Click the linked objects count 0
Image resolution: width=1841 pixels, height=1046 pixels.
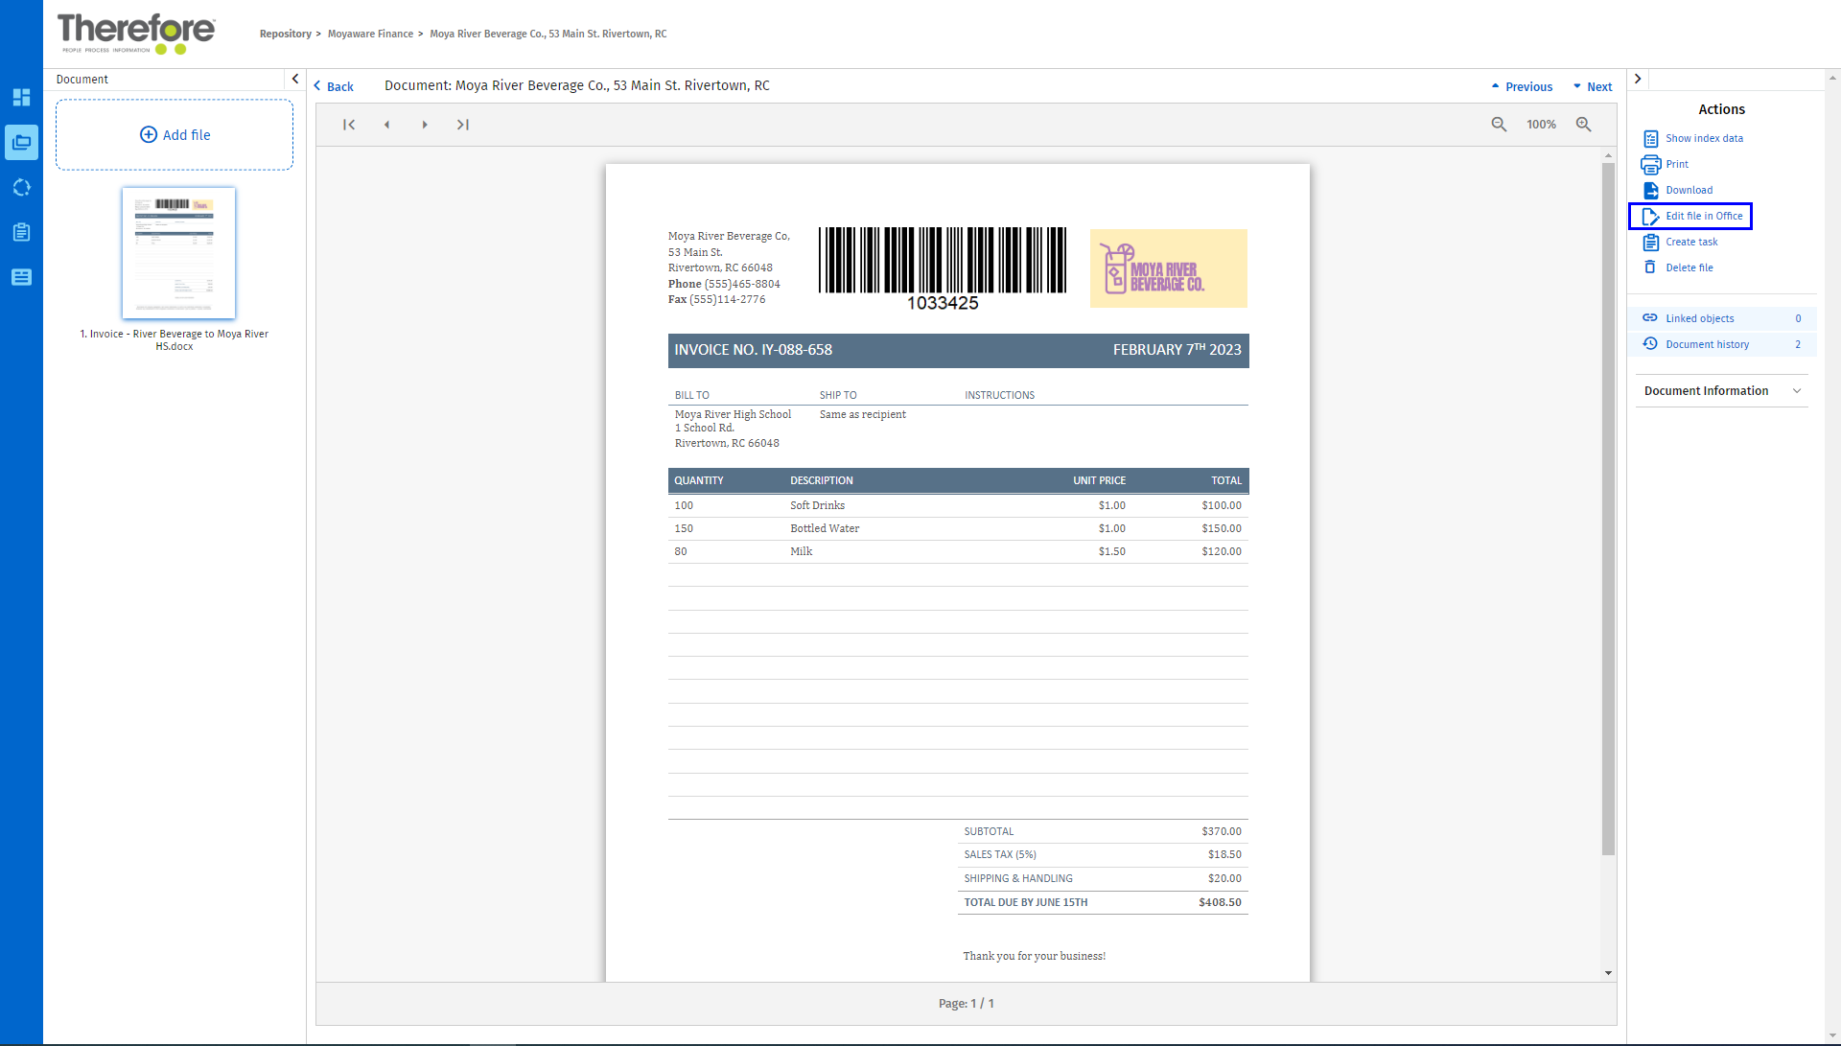pos(1798,318)
